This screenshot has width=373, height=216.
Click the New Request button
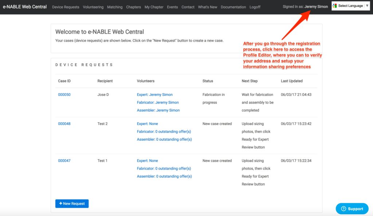(x=72, y=204)
